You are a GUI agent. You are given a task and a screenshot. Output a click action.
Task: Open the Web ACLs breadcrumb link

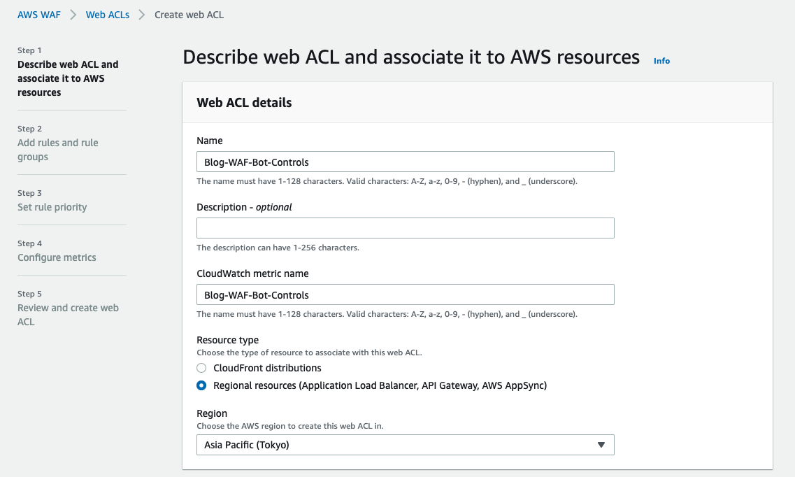[x=107, y=14]
